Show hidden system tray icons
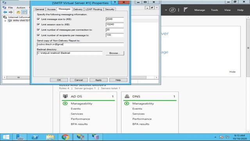 (x=215, y=137)
